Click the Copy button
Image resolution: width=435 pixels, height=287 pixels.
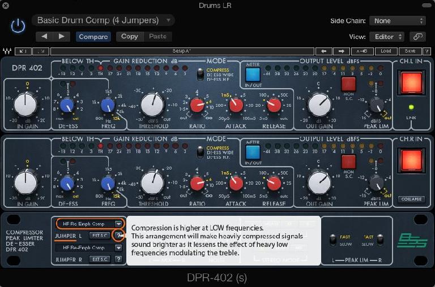click(x=129, y=36)
